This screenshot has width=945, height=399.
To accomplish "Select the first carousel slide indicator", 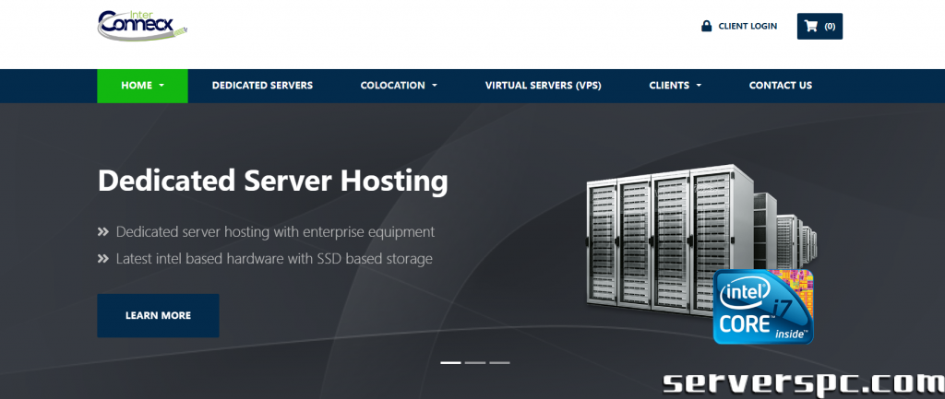I will point(450,362).
